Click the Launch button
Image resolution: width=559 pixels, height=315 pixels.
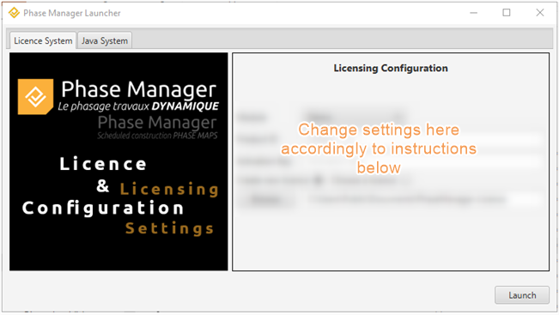tap(521, 295)
